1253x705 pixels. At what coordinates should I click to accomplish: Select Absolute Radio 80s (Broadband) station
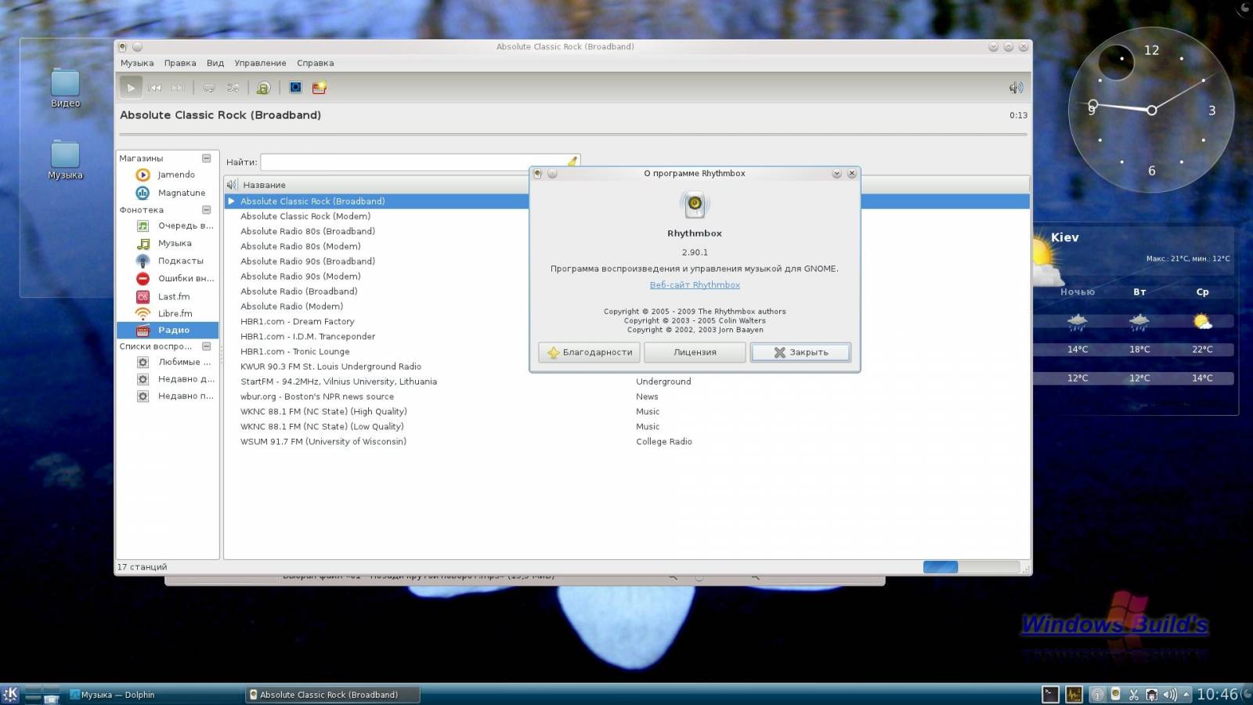pyautogui.click(x=308, y=231)
